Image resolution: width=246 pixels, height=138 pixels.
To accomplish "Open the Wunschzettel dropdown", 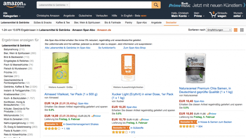I will pos(238,14).
